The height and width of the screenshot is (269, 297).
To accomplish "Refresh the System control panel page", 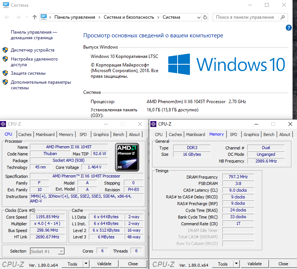I will click(205, 18).
